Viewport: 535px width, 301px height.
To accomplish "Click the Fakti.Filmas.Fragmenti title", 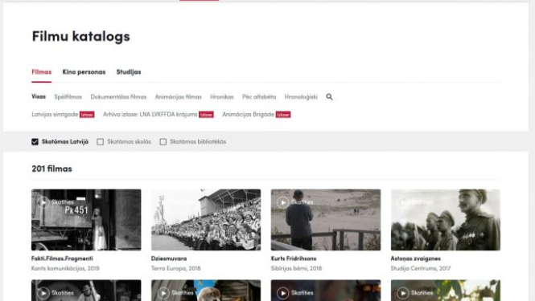I will coord(62,258).
